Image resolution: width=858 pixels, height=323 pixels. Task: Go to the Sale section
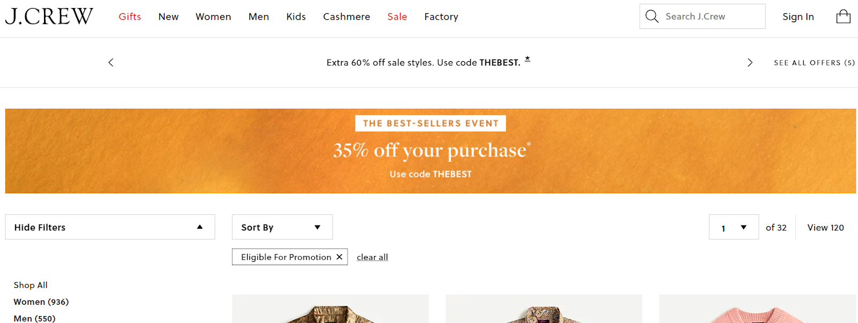point(397,17)
